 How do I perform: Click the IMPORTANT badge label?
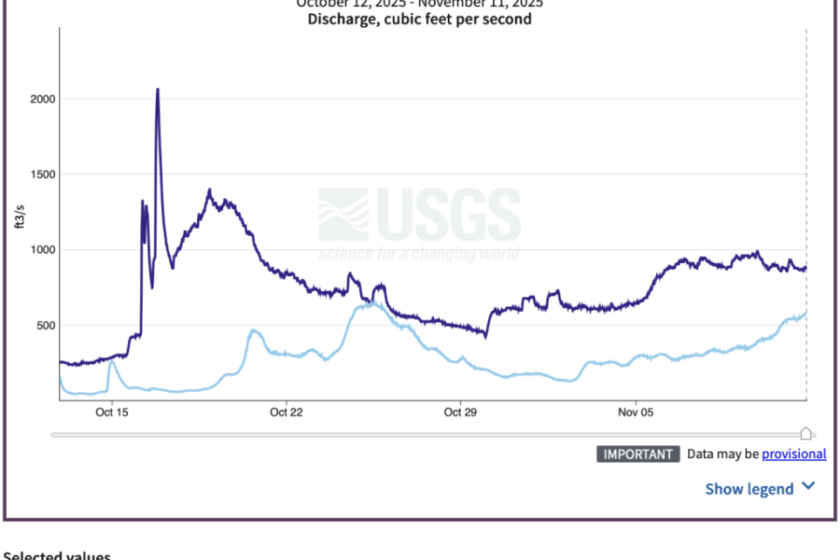tap(638, 455)
